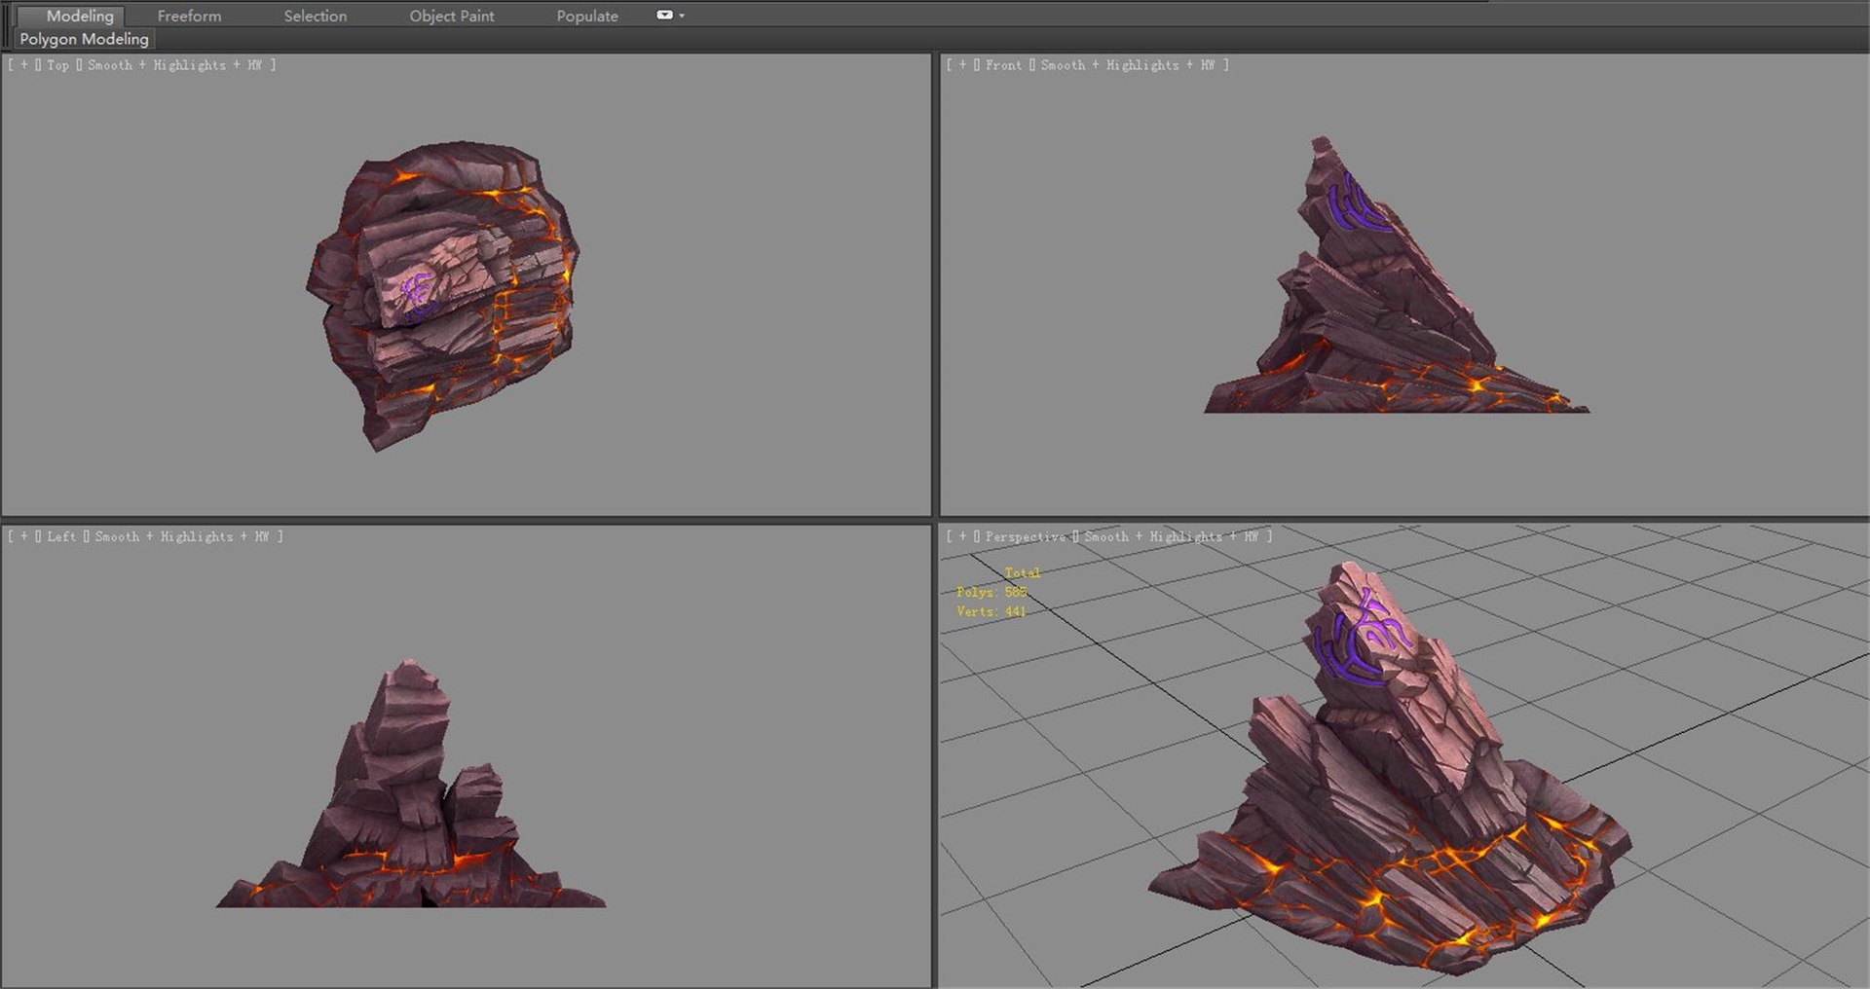Open the Perspective viewport plus menu
This screenshot has width=1870, height=989.
pyautogui.click(x=963, y=536)
